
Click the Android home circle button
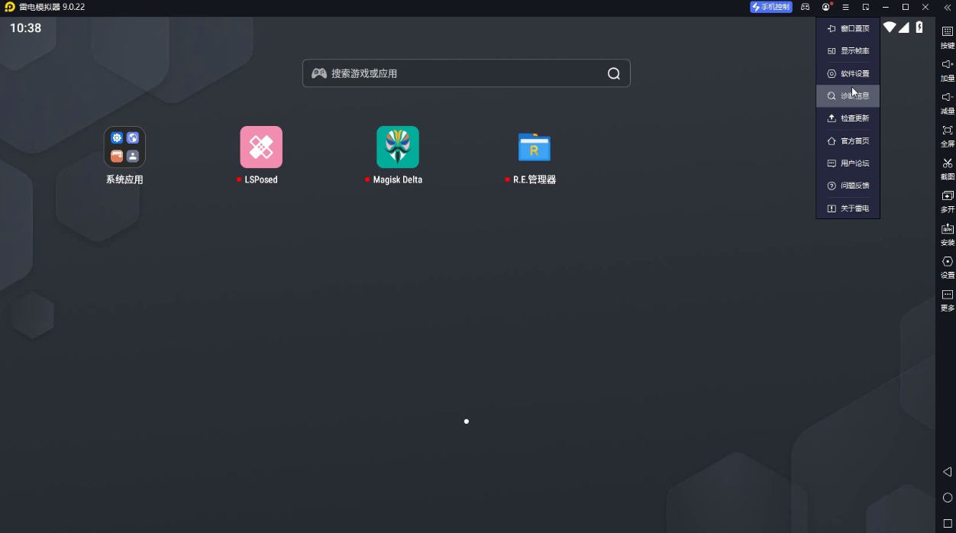click(x=947, y=498)
